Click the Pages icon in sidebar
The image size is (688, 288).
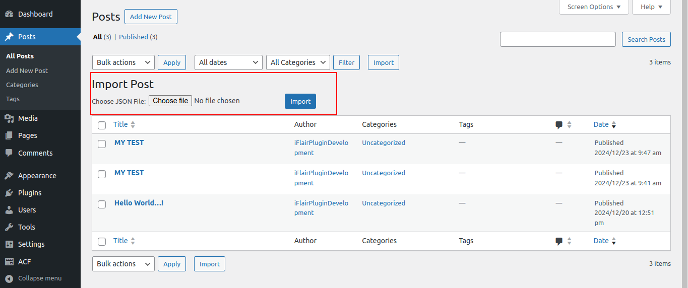coord(9,135)
